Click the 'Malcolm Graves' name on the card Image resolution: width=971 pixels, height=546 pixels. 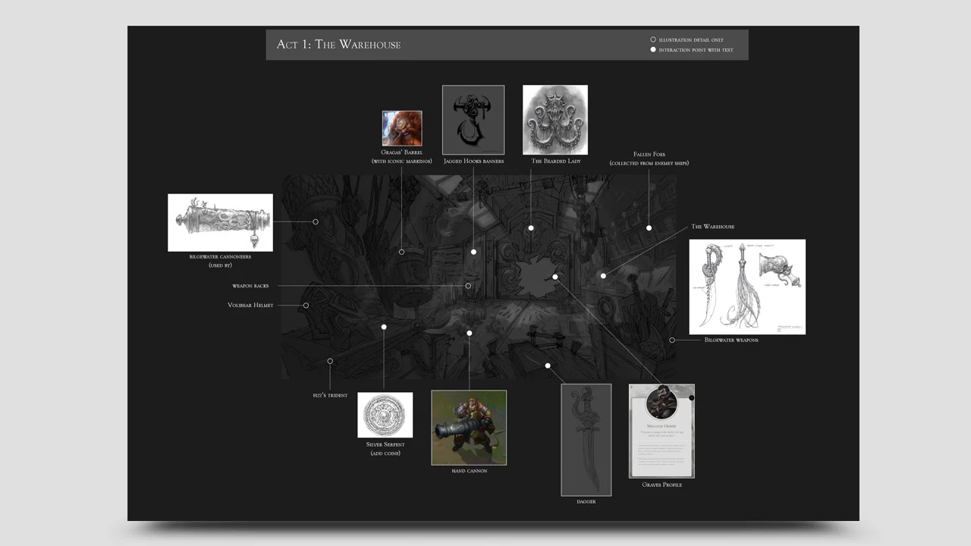click(x=661, y=426)
